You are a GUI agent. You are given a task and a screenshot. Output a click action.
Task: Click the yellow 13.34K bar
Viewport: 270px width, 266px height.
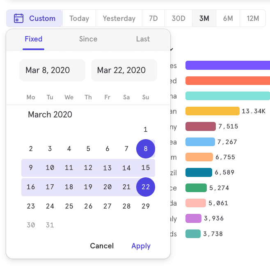212,111
